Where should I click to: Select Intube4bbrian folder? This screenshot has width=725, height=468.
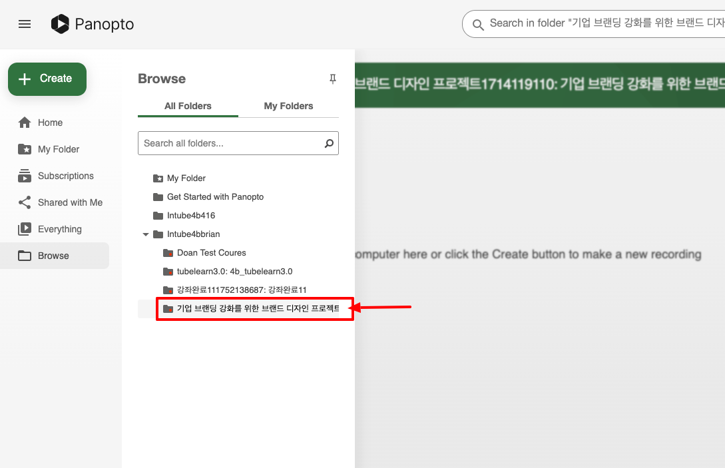pos(193,234)
